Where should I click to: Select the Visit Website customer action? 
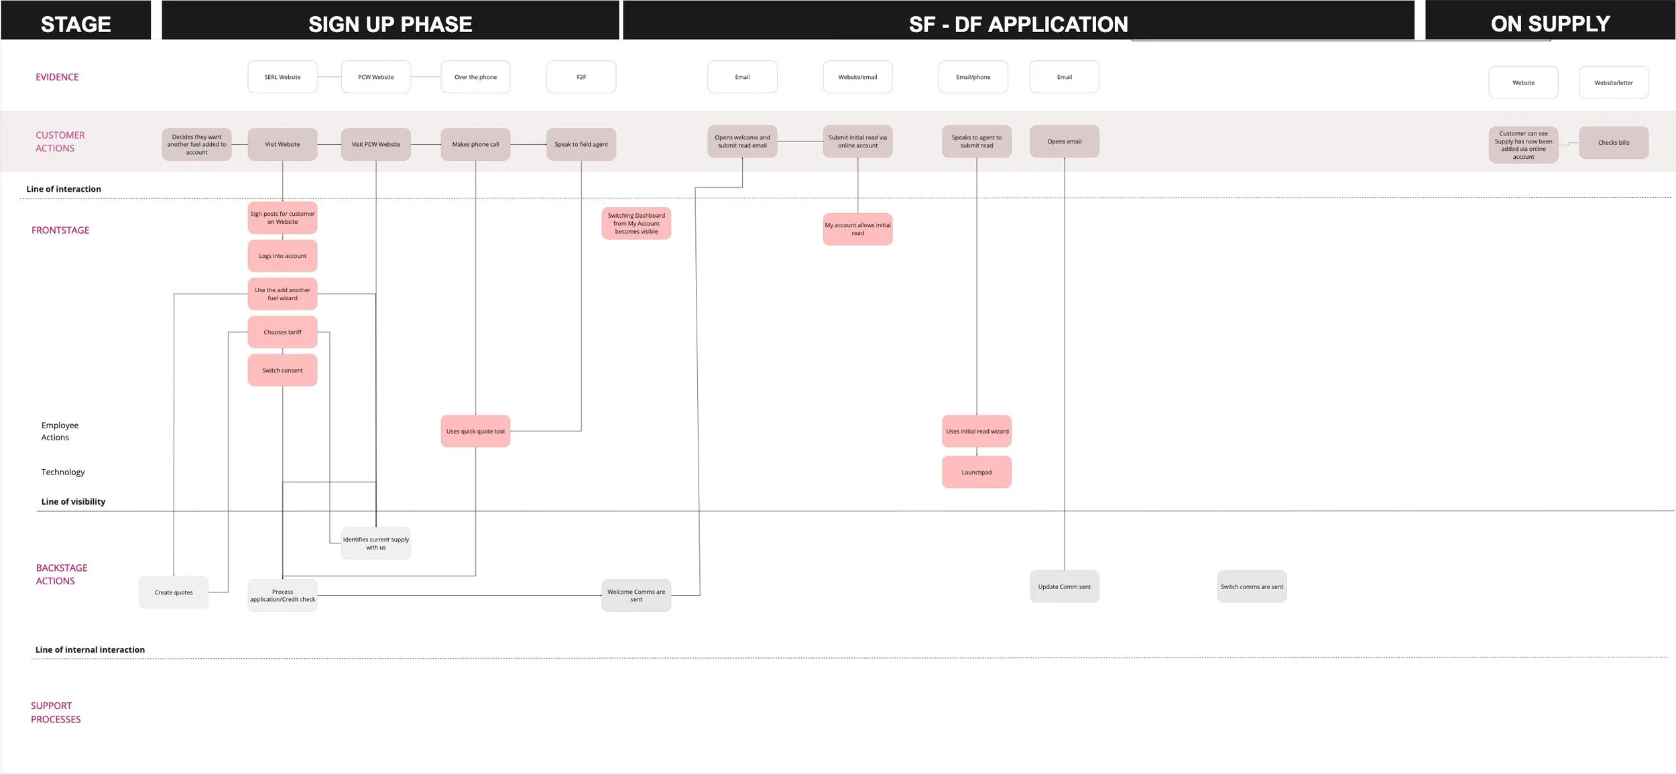tap(282, 144)
